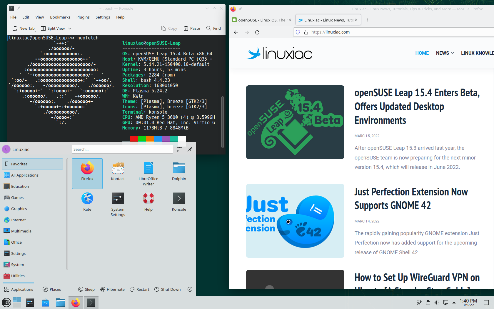Image resolution: width=494 pixels, height=309 pixels.
Task: Click Find in the Konsole toolbar
Action: click(213, 28)
